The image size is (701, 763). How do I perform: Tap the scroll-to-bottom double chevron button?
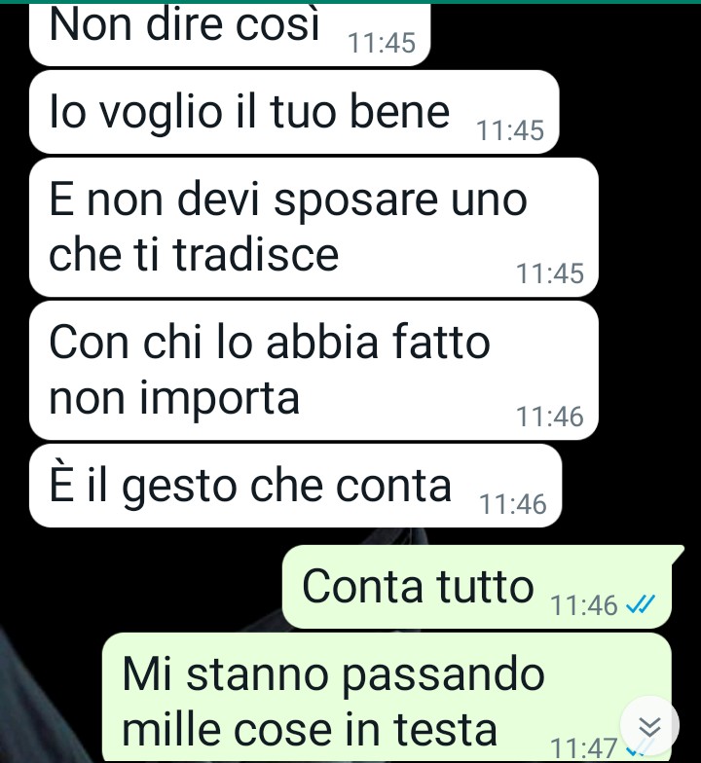point(649,726)
